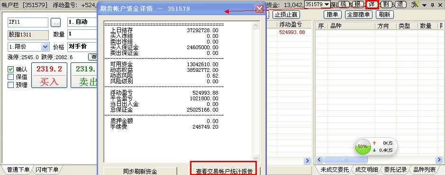
Task: Click the 方向 column header
Action: click(x=386, y=26)
